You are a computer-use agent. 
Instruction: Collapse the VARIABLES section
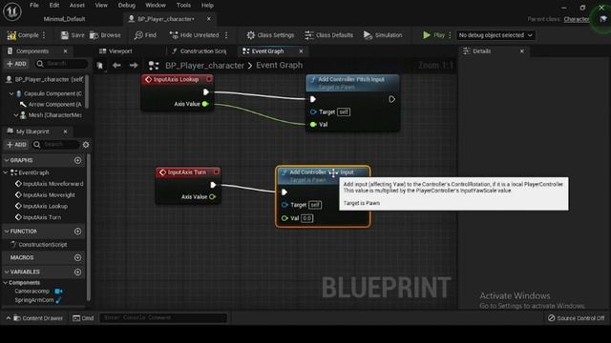click(7, 272)
